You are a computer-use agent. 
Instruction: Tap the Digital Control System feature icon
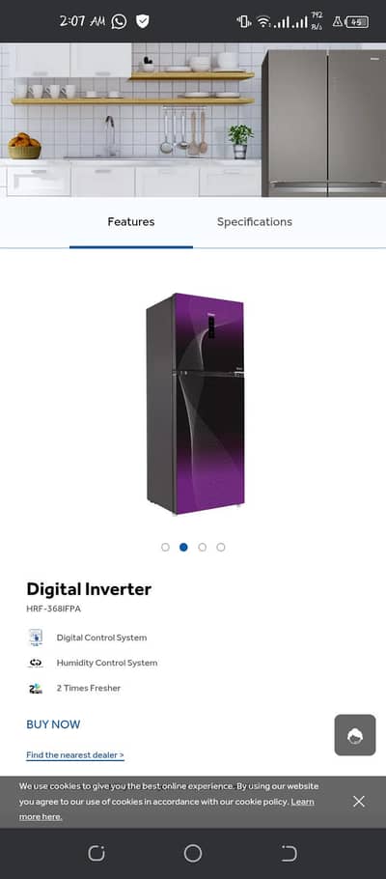point(36,638)
